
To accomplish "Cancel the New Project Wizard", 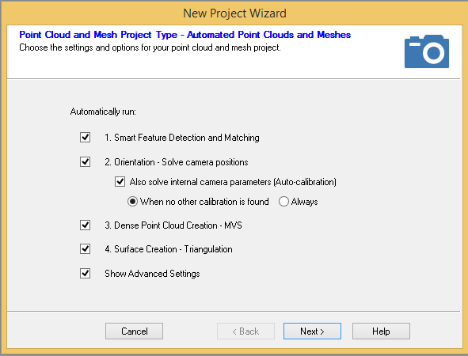I will point(134,331).
